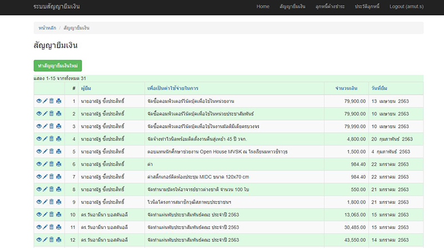Edit row 2 contract with pencil icon
The image size is (444, 249).
45,113
